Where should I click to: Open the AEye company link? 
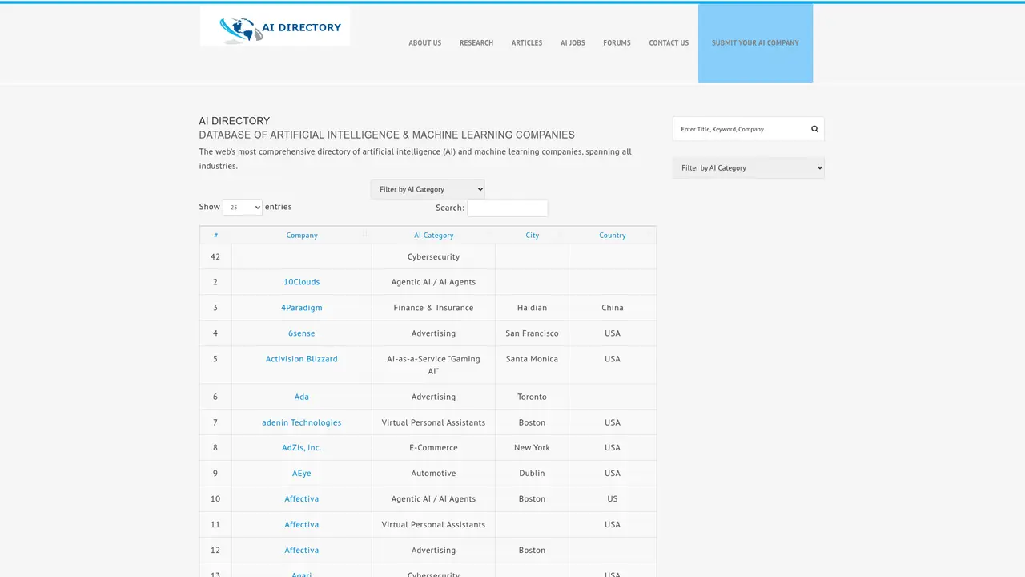(302, 474)
